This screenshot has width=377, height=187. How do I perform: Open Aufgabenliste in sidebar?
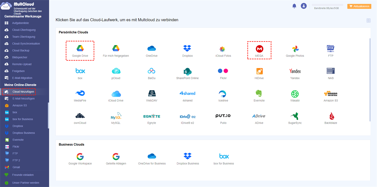[20, 23]
